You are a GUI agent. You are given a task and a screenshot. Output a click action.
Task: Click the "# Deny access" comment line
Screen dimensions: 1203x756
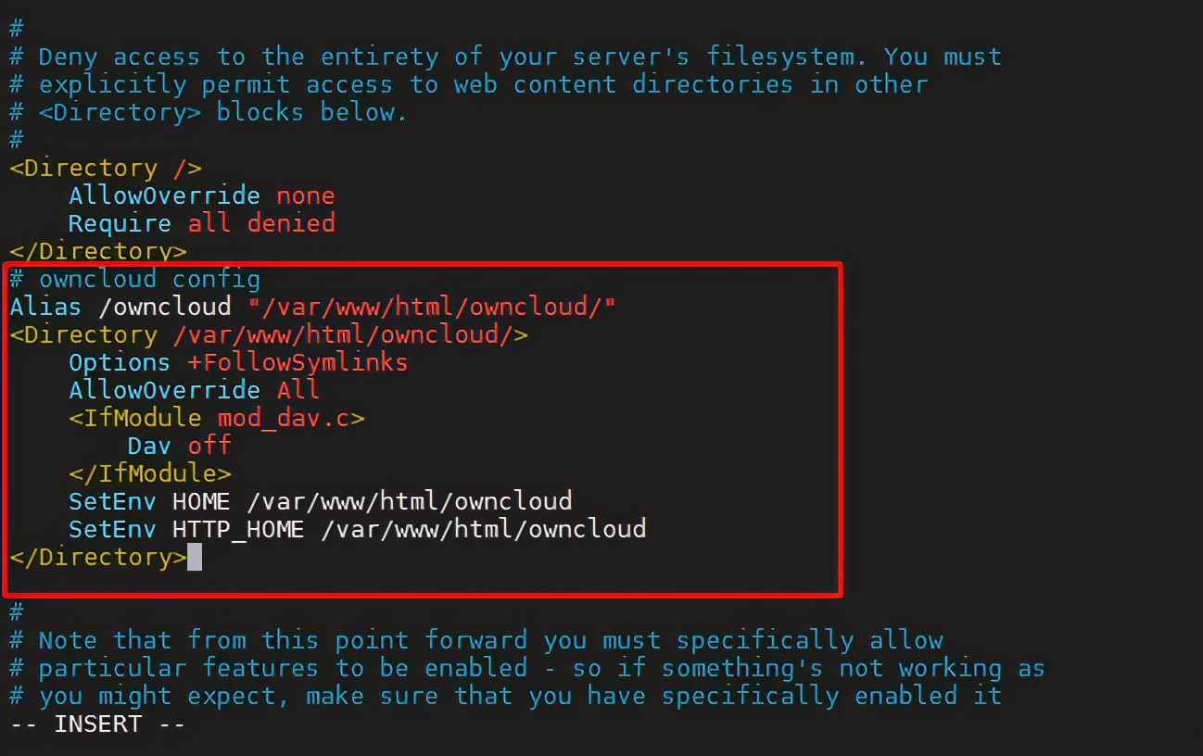[505, 57]
